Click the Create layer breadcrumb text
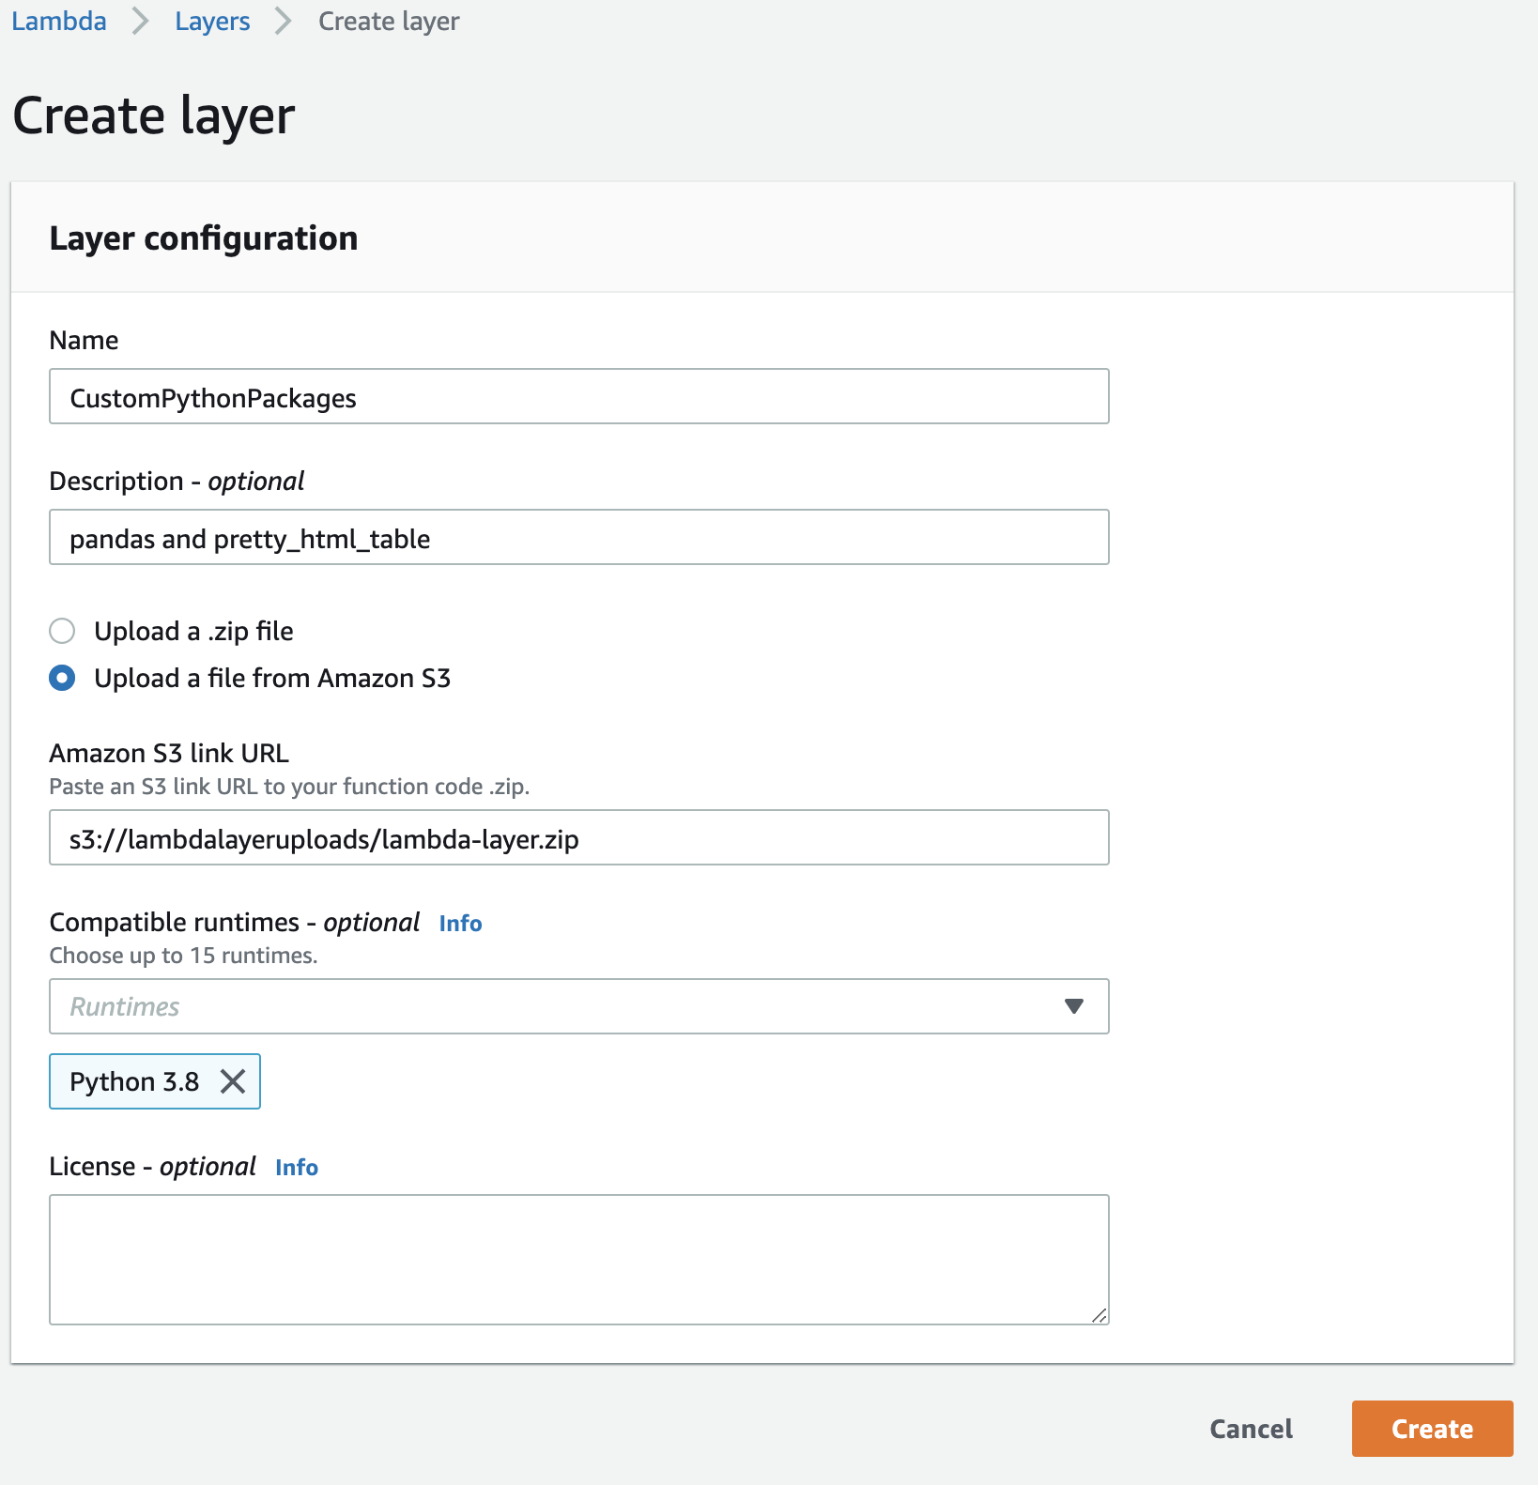The width and height of the screenshot is (1538, 1485). pyautogui.click(x=389, y=22)
